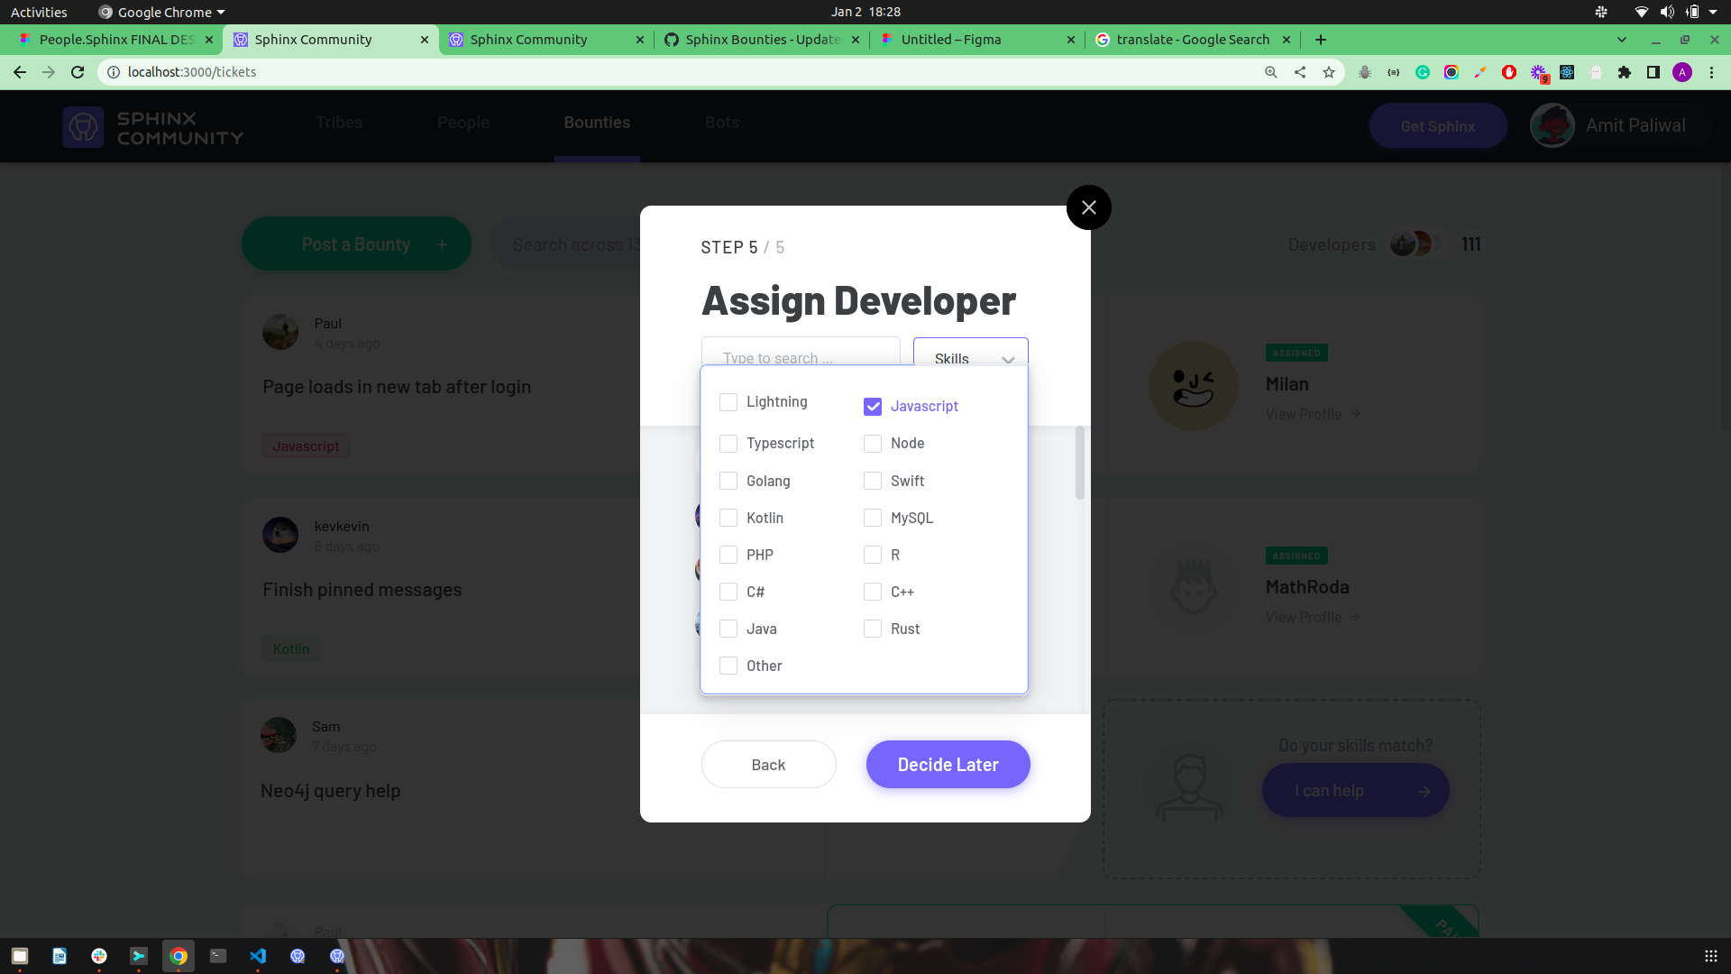
Task: Click the browser extensions puzzle icon
Action: tap(1626, 72)
